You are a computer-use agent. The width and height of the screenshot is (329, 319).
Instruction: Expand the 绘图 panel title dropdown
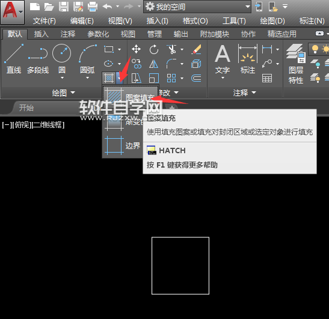(x=63, y=93)
